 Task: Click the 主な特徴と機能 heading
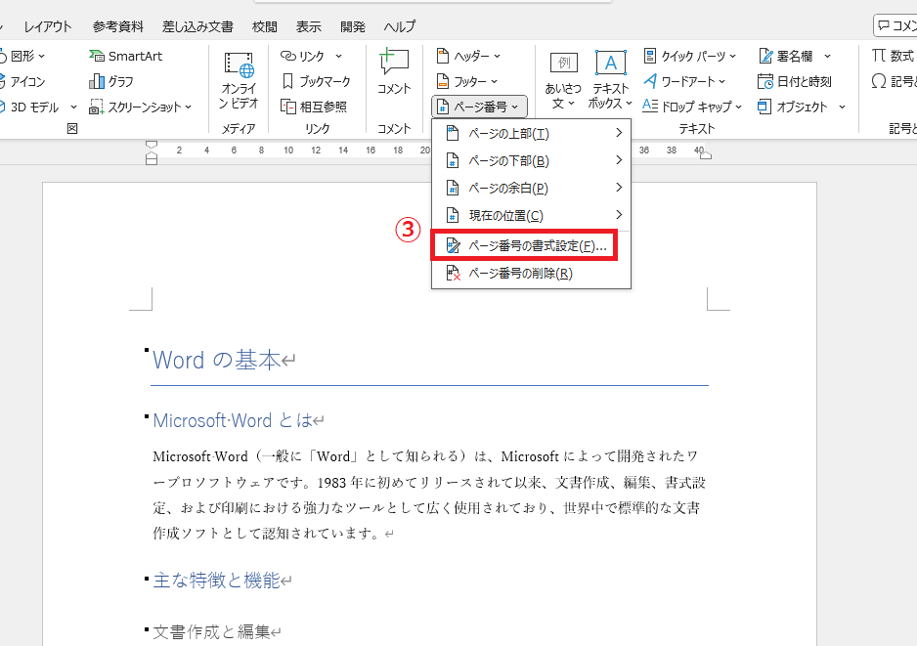pos(216,581)
